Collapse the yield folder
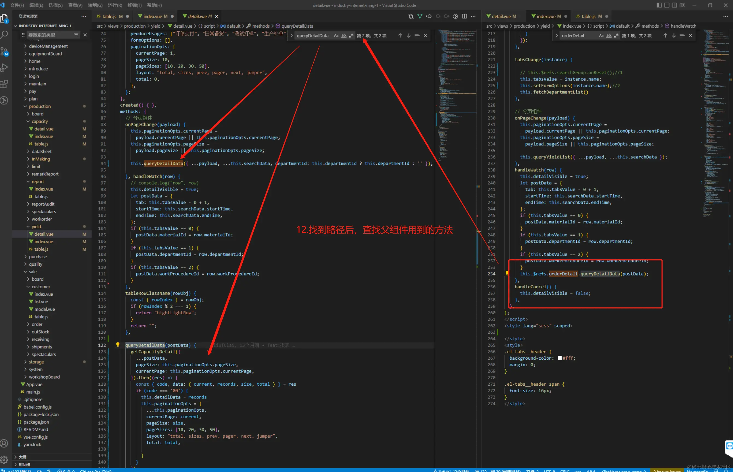733x472 pixels. 36,227
